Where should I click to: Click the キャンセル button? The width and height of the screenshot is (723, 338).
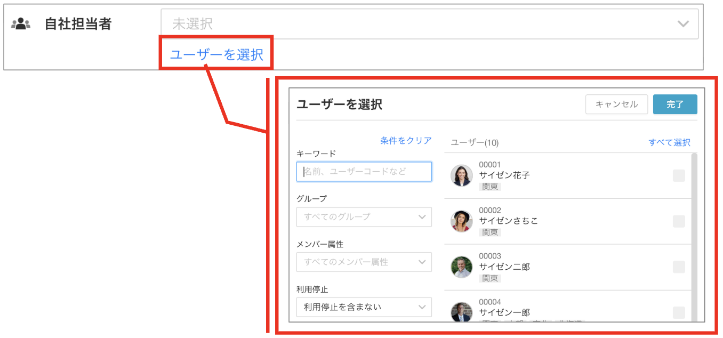pos(616,104)
